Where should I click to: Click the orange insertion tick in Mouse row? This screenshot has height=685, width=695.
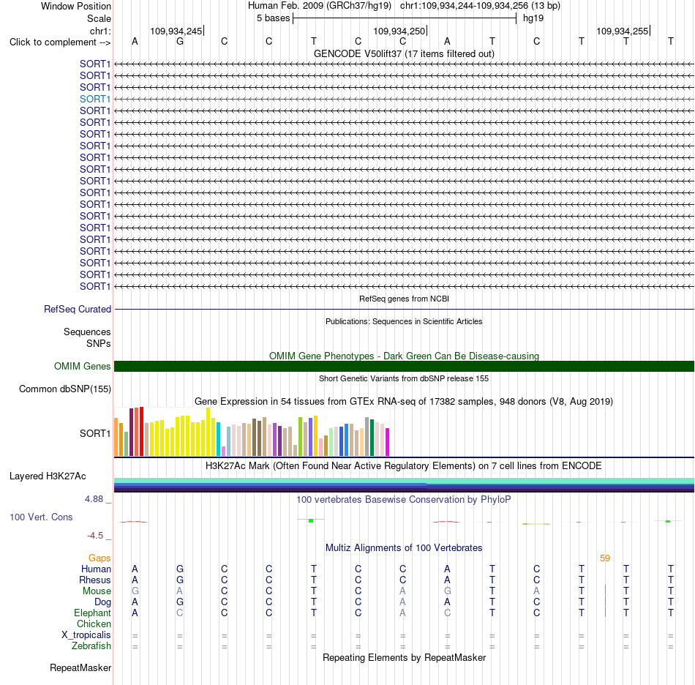tap(605, 591)
